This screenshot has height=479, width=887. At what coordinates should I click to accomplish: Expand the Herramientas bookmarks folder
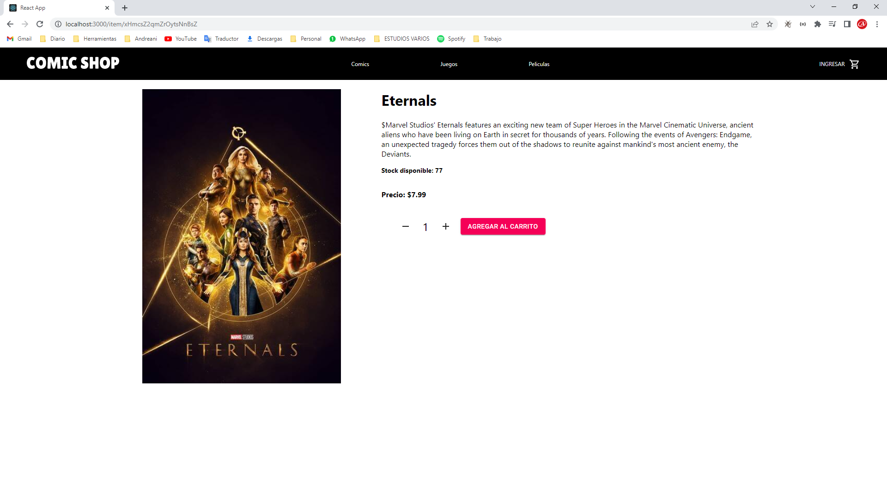click(x=95, y=39)
